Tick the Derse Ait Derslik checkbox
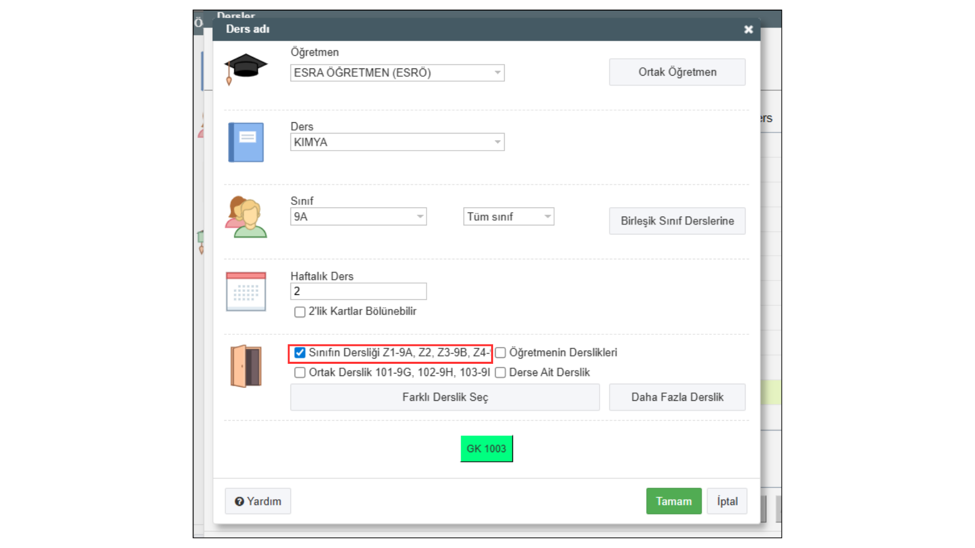Viewport: 975px width, 548px height. [501, 372]
